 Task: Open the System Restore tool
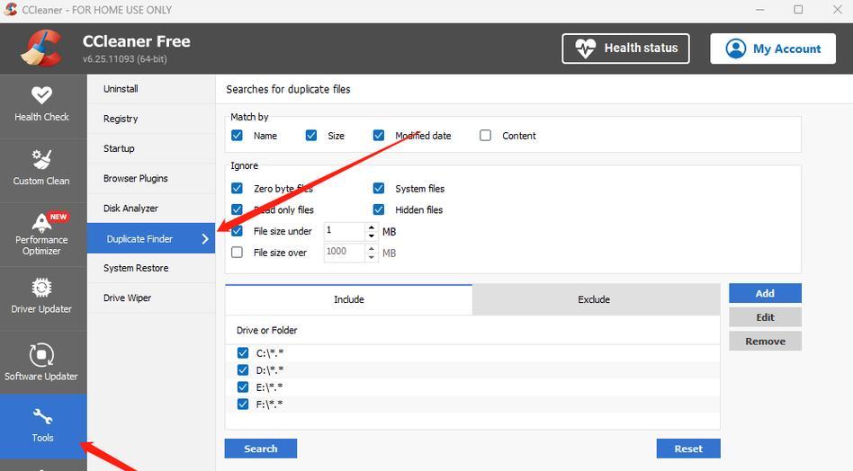(x=150, y=269)
